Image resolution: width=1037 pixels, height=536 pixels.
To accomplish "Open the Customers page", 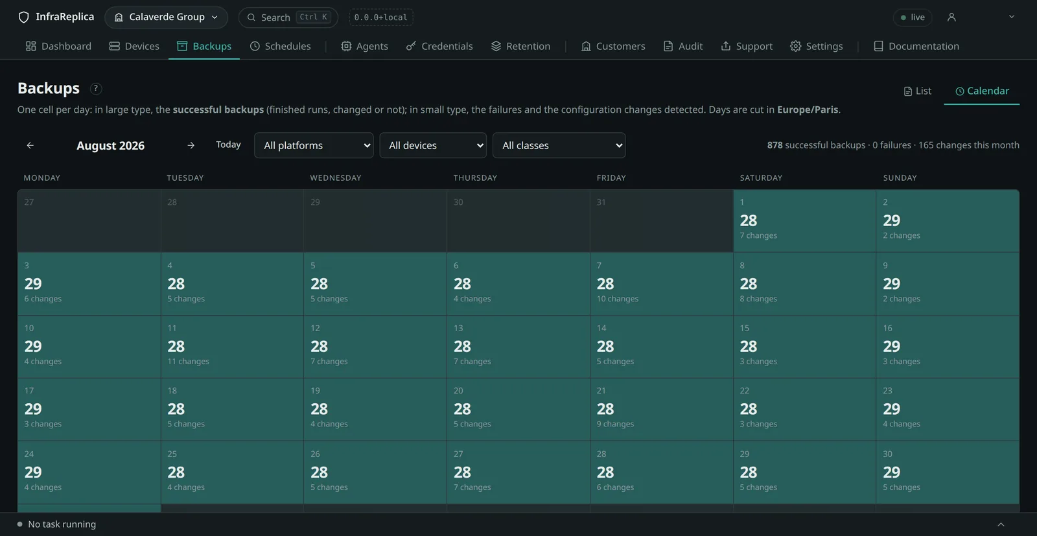I will [x=613, y=46].
